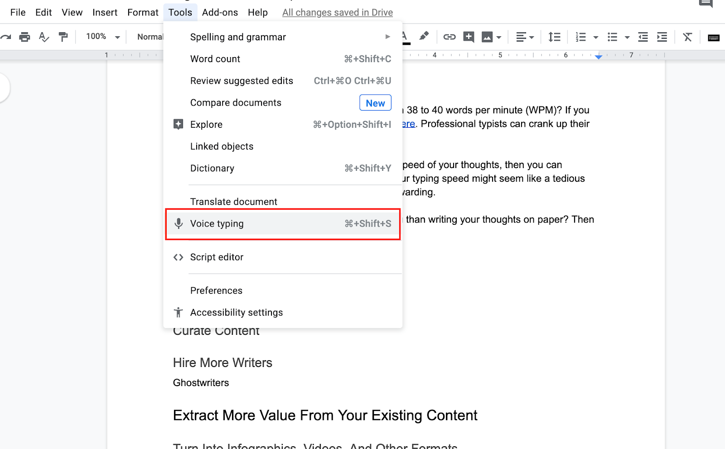Open the Format menu
The width and height of the screenshot is (725, 449).
tap(143, 12)
